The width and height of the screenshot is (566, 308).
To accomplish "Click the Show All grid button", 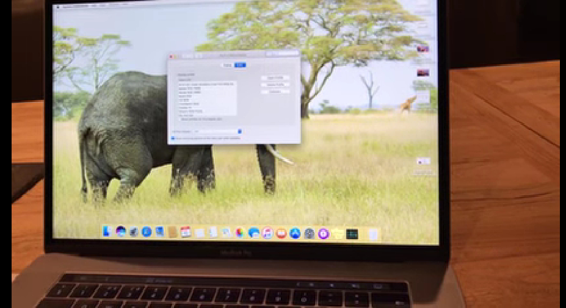I will [x=198, y=56].
